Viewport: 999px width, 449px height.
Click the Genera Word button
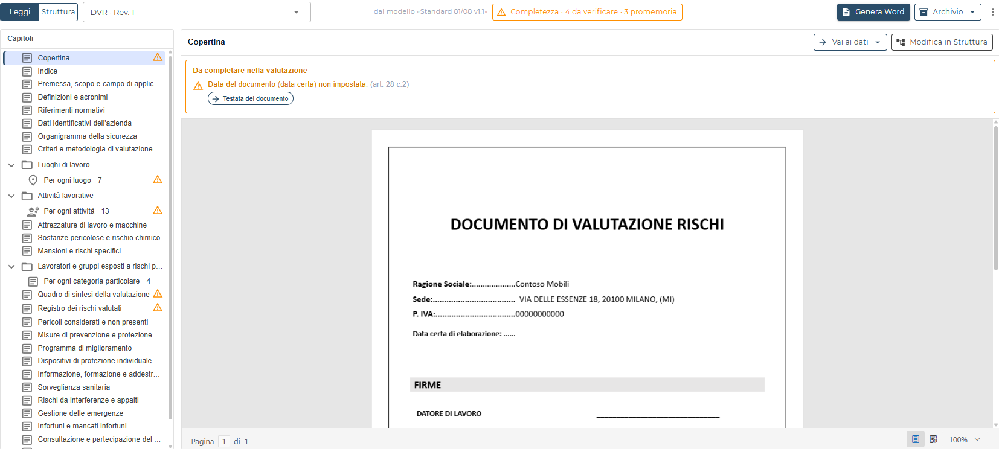click(x=873, y=12)
